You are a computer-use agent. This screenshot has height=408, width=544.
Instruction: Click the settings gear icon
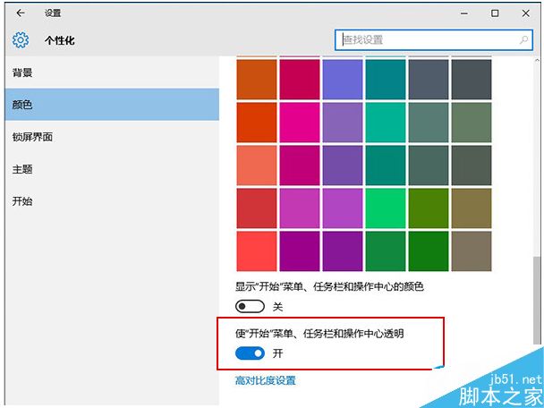pyautogui.click(x=21, y=40)
